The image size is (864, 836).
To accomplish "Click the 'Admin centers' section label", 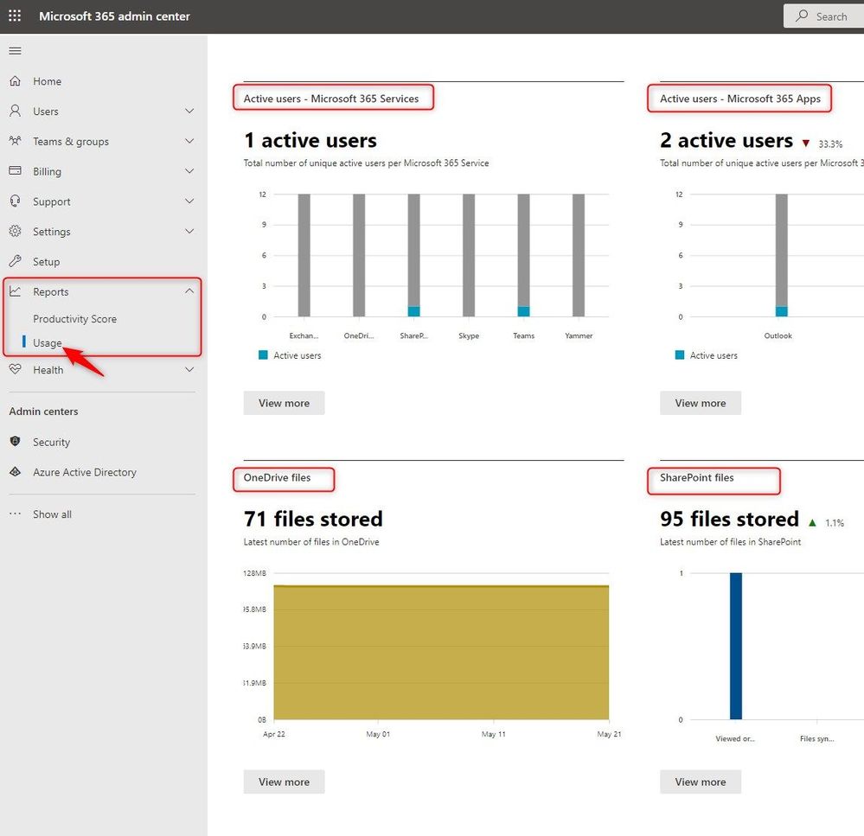I will coord(43,412).
